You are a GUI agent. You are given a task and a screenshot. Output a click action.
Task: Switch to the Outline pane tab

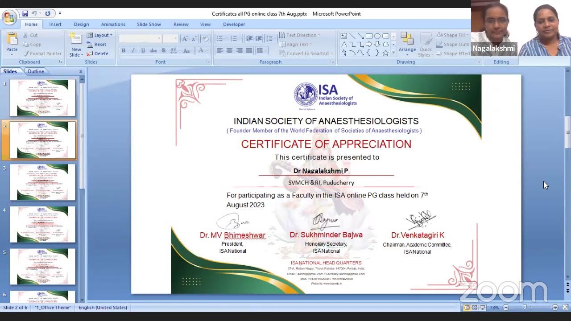click(x=36, y=71)
